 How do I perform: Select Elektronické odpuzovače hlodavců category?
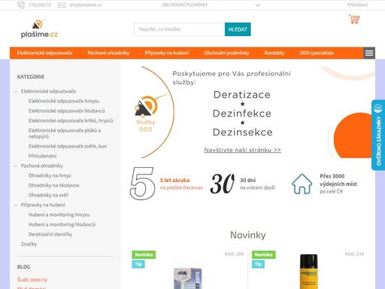coord(67,111)
